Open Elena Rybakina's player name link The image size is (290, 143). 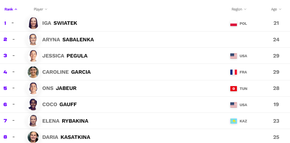coord(65,121)
